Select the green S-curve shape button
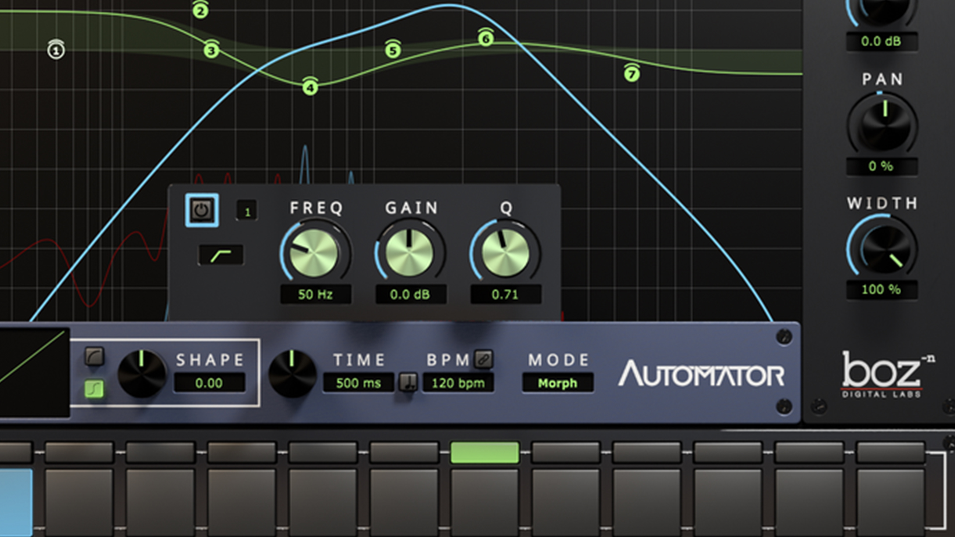This screenshot has height=537, width=955. (94, 388)
